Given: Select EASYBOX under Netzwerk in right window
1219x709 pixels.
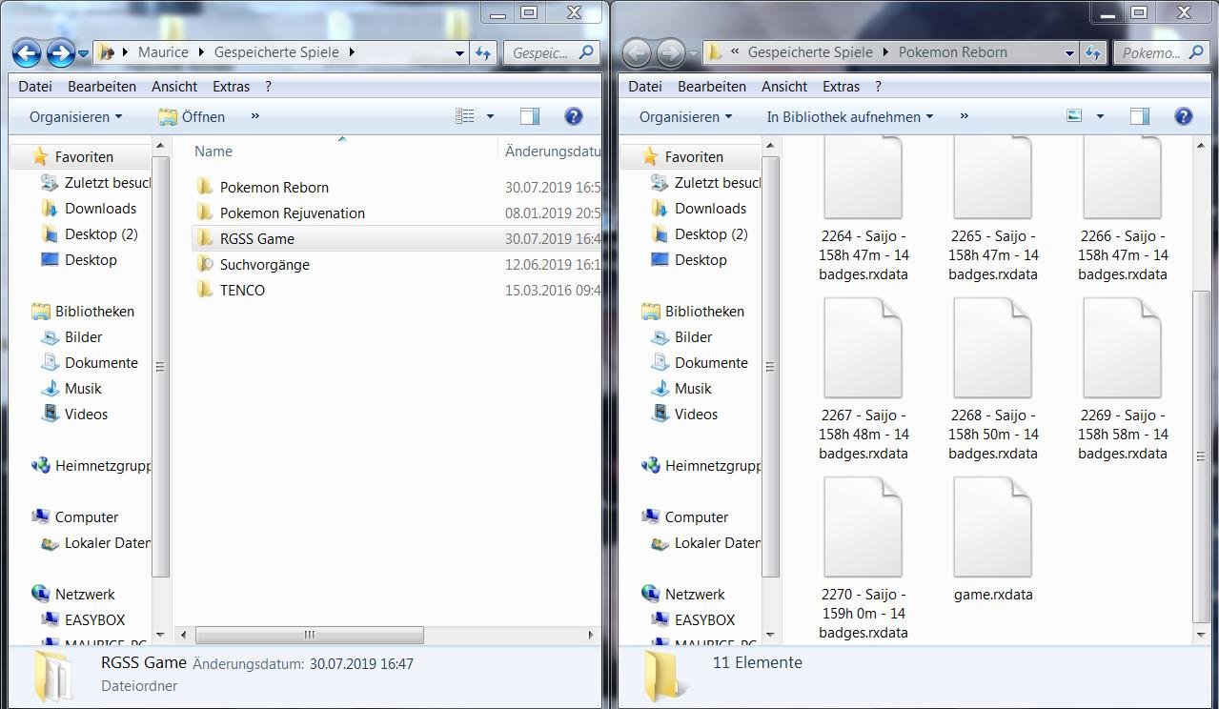Looking at the screenshot, I should tap(704, 619).
